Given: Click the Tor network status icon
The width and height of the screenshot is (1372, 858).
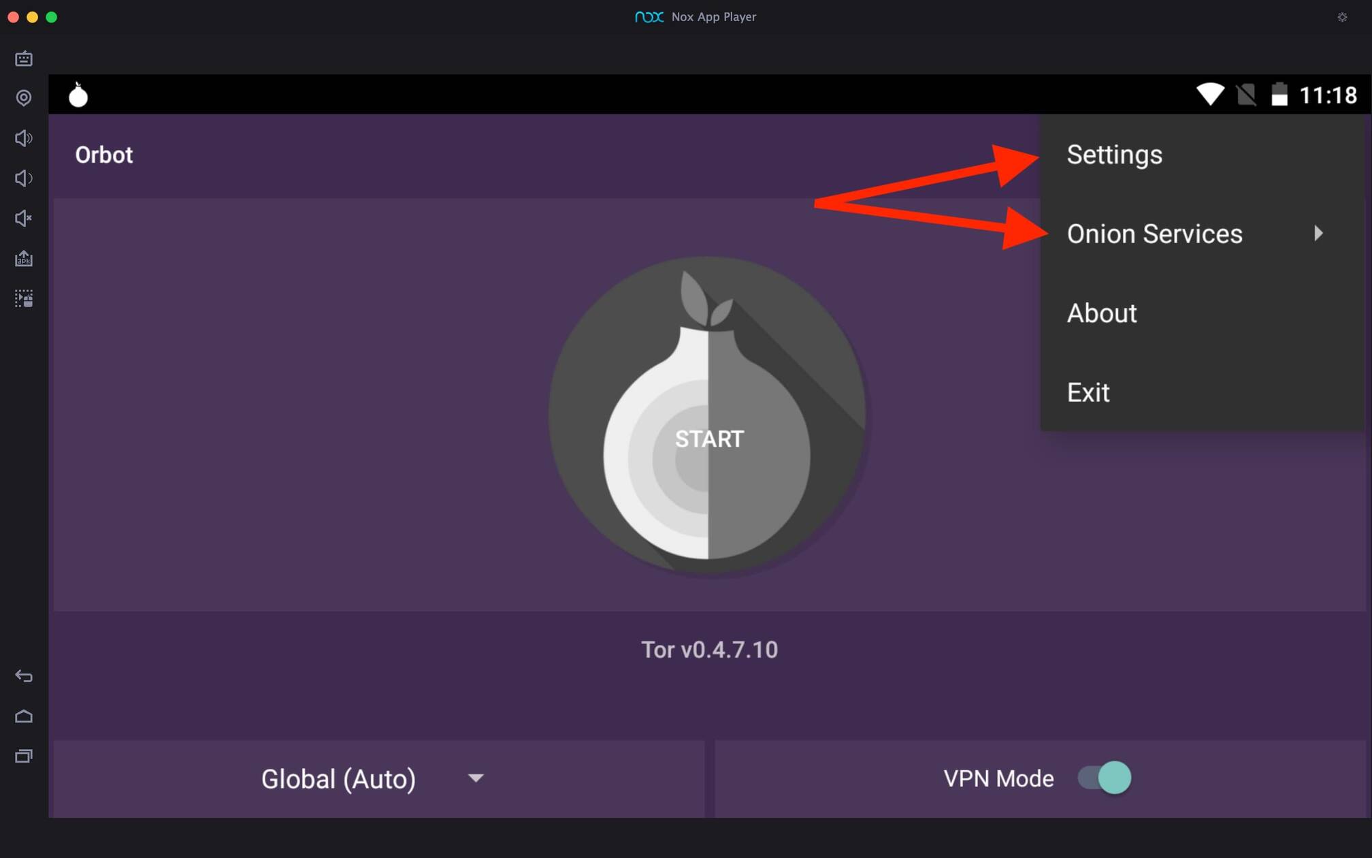Looking at the screenshot, I should click(79, 96).
